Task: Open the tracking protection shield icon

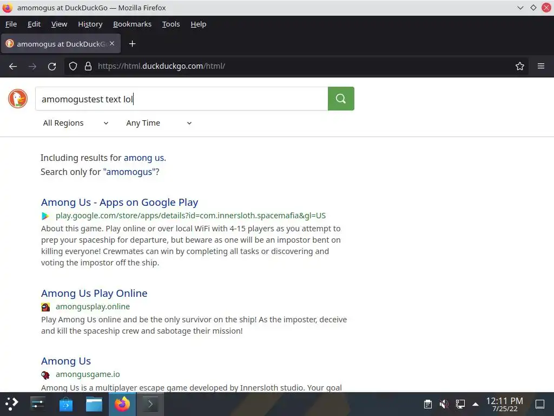Action: pyautogui.click(x=73, y=66)
